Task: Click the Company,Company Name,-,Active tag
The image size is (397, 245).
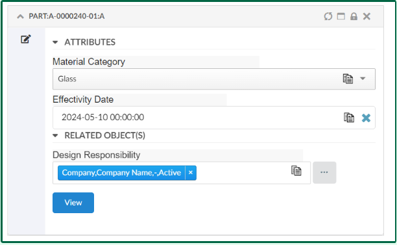Action: [121, 173]
